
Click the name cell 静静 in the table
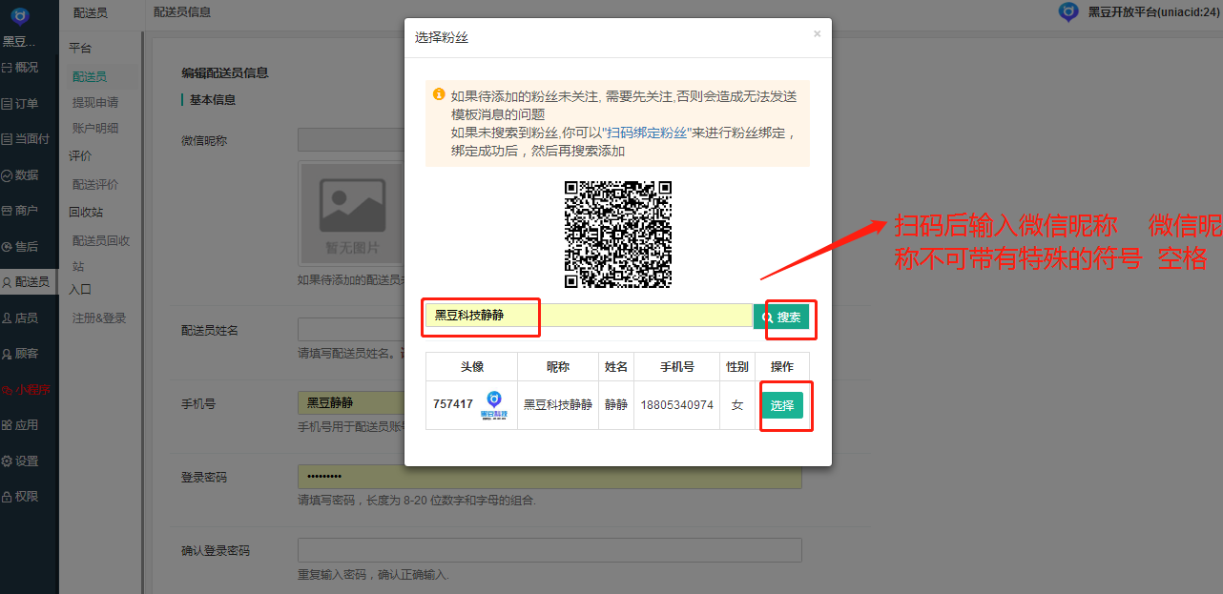click(616, 404)
